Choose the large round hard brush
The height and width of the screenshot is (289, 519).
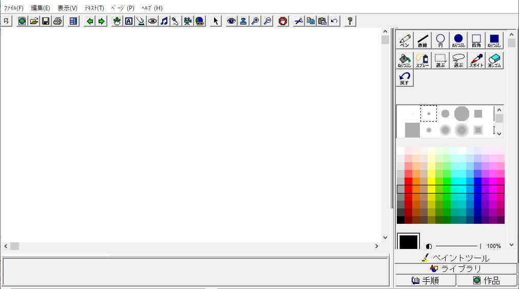coord(462,113)
